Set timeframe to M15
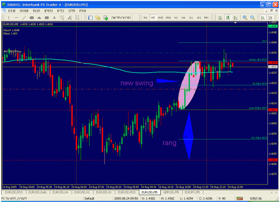 click(x=160, y=17)
